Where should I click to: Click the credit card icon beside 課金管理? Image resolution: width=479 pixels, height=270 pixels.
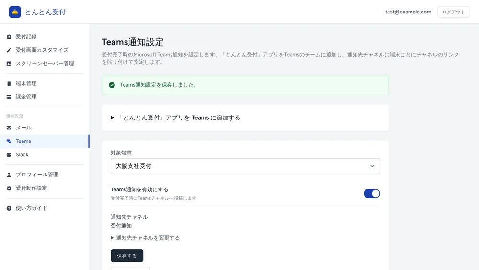[9, 97]
